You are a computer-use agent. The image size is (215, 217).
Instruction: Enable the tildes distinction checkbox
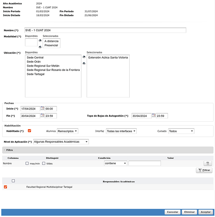click(44, 164)
